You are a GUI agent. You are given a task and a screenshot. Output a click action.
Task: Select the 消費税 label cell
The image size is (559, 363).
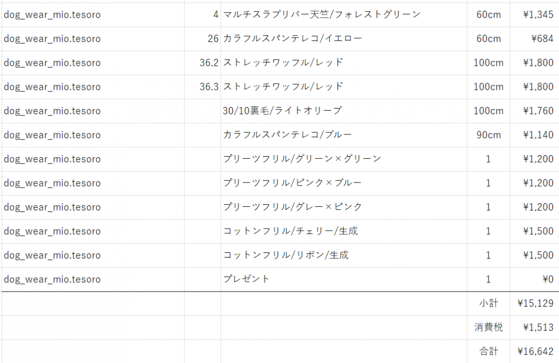(489, 327)
